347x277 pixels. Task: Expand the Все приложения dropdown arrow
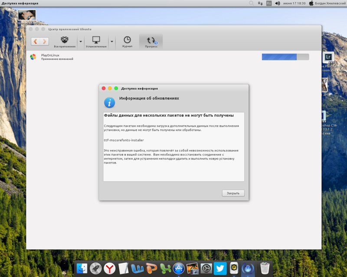(x=81, y=42)
